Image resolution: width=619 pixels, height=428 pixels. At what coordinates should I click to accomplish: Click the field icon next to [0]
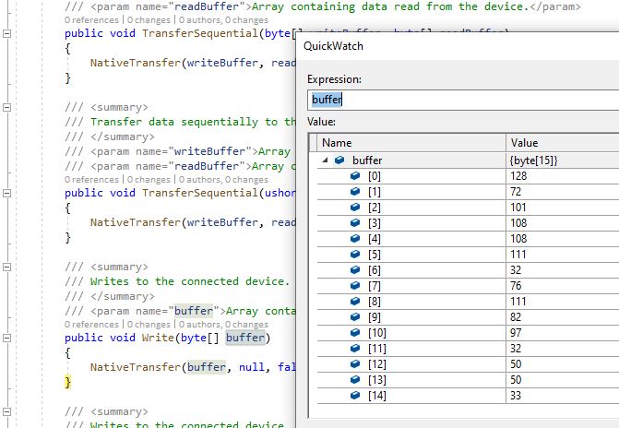click(x=355, y=176)
